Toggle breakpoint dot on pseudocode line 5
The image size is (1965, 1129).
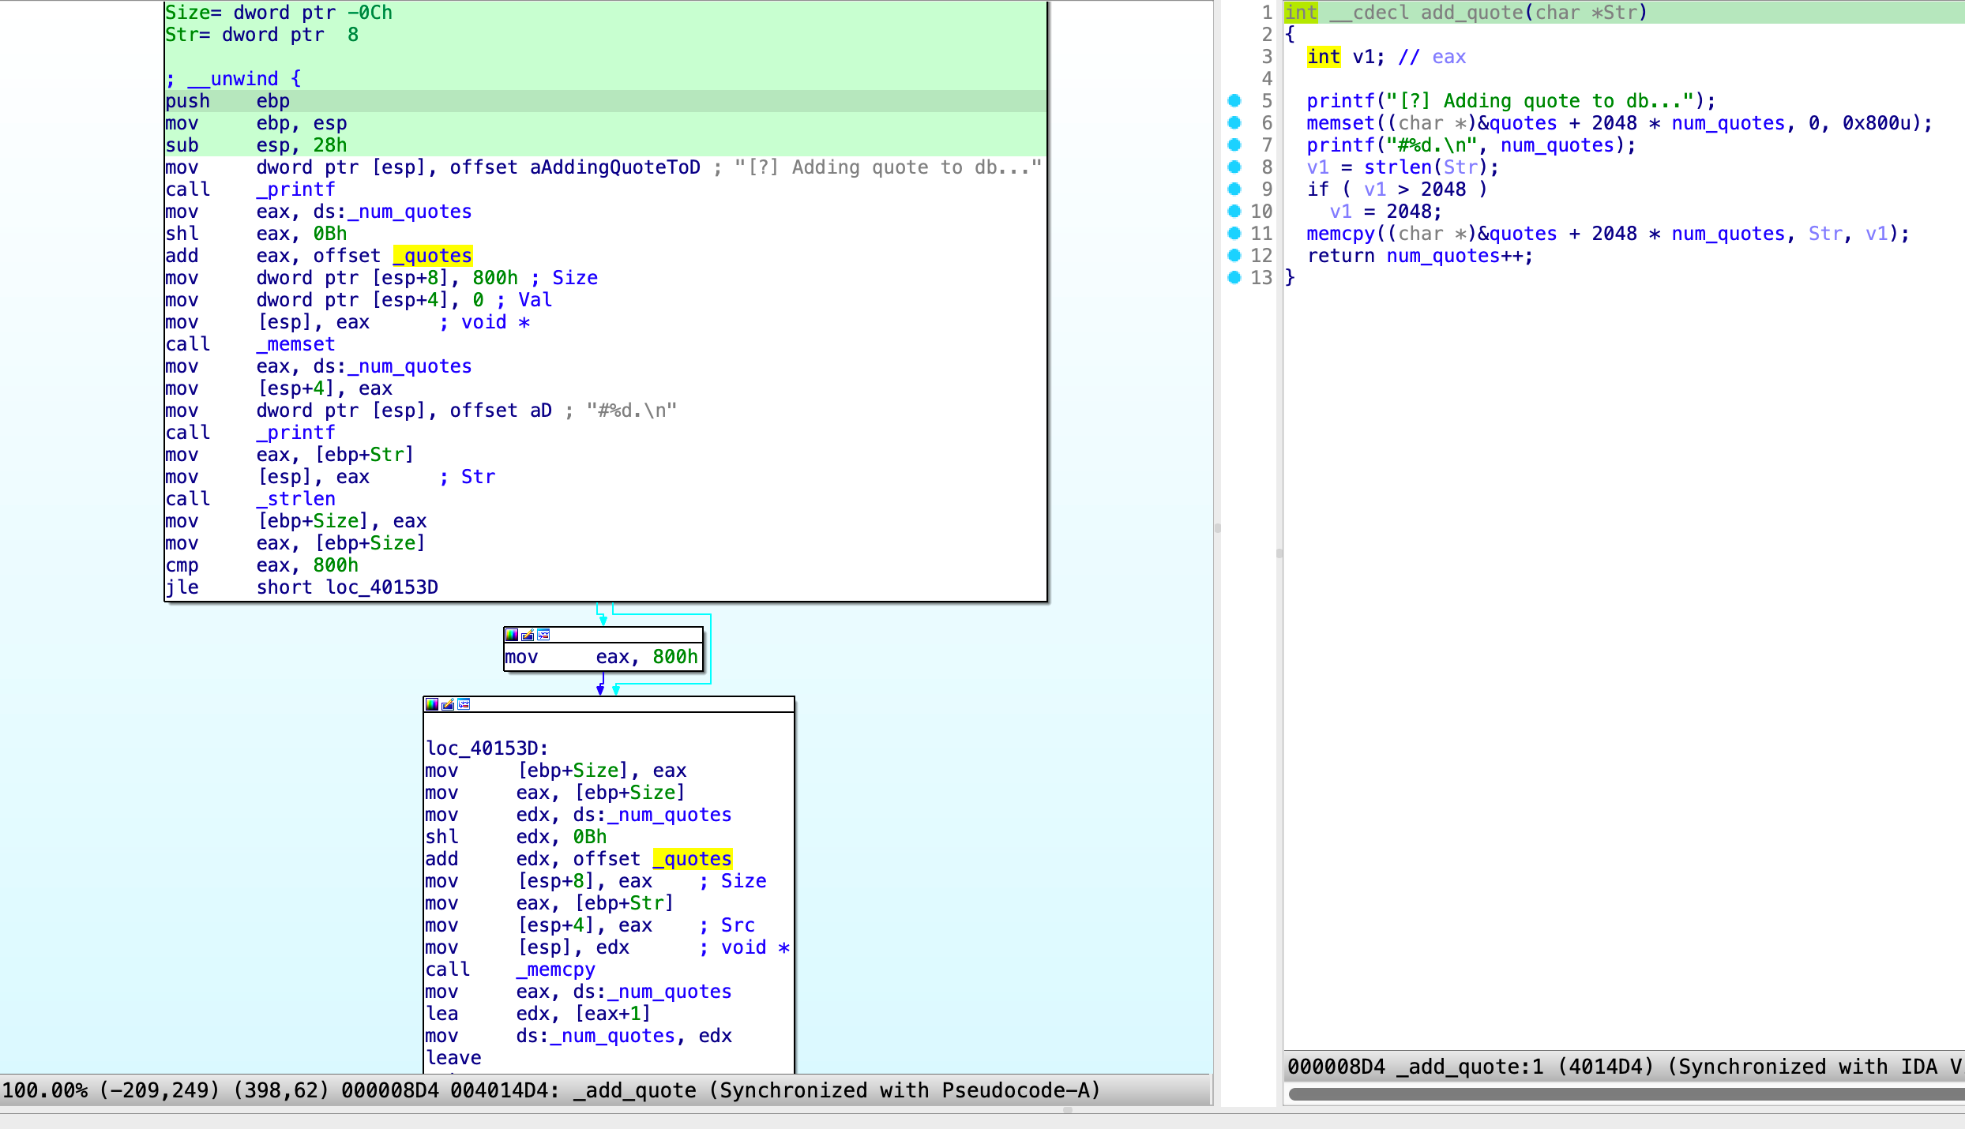click(x=1234, y=101)
